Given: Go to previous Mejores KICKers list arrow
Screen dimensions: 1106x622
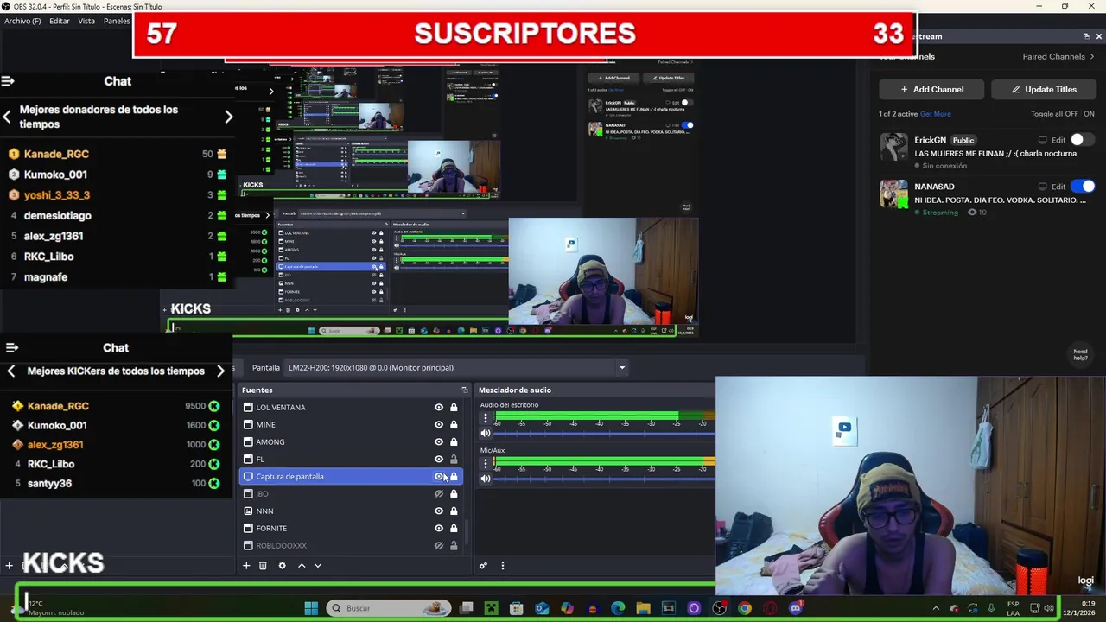Looking at the screenshot, I should pos(11,371).
